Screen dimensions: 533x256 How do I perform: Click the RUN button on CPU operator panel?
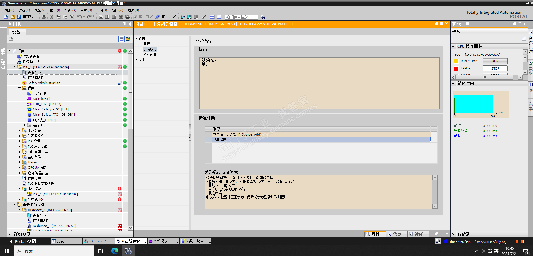click(495, 61)
